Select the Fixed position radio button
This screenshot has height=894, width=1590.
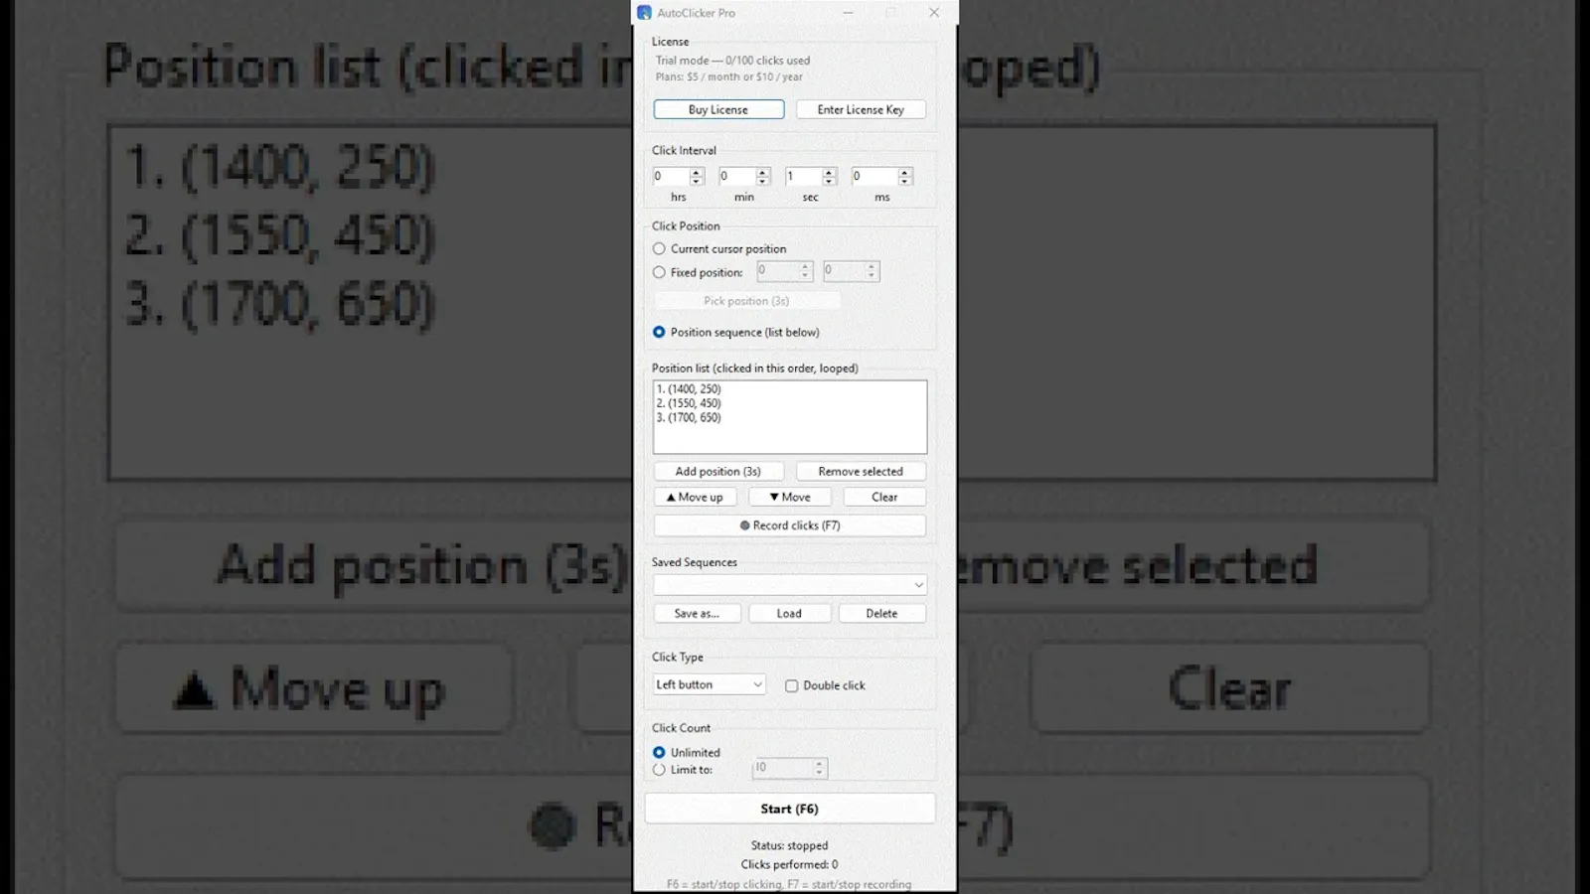659,272
